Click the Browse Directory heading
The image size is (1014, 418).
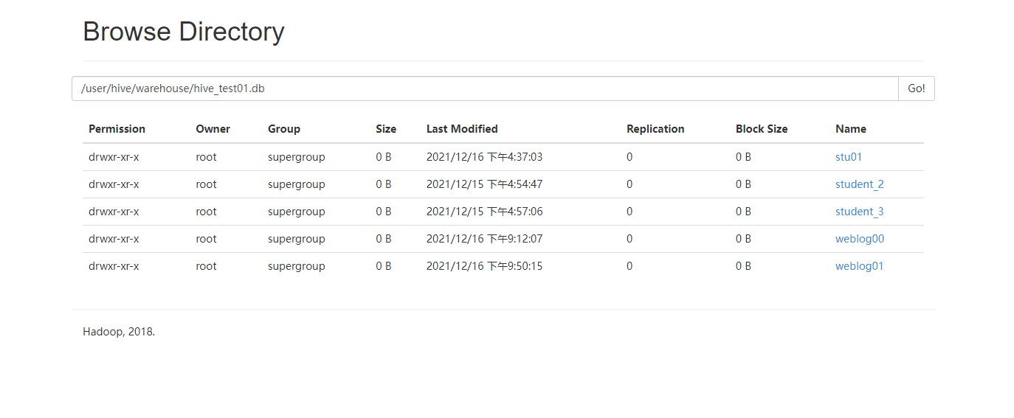tap(183, 32)
